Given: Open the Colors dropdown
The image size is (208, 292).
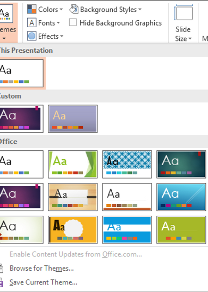Looking at the screenshot, I should pos(45,9).
